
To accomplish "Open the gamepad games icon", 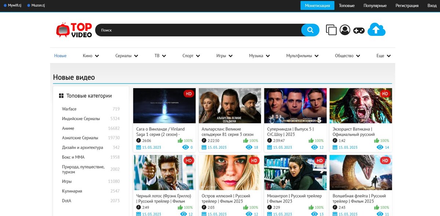I will click(359, 30).
